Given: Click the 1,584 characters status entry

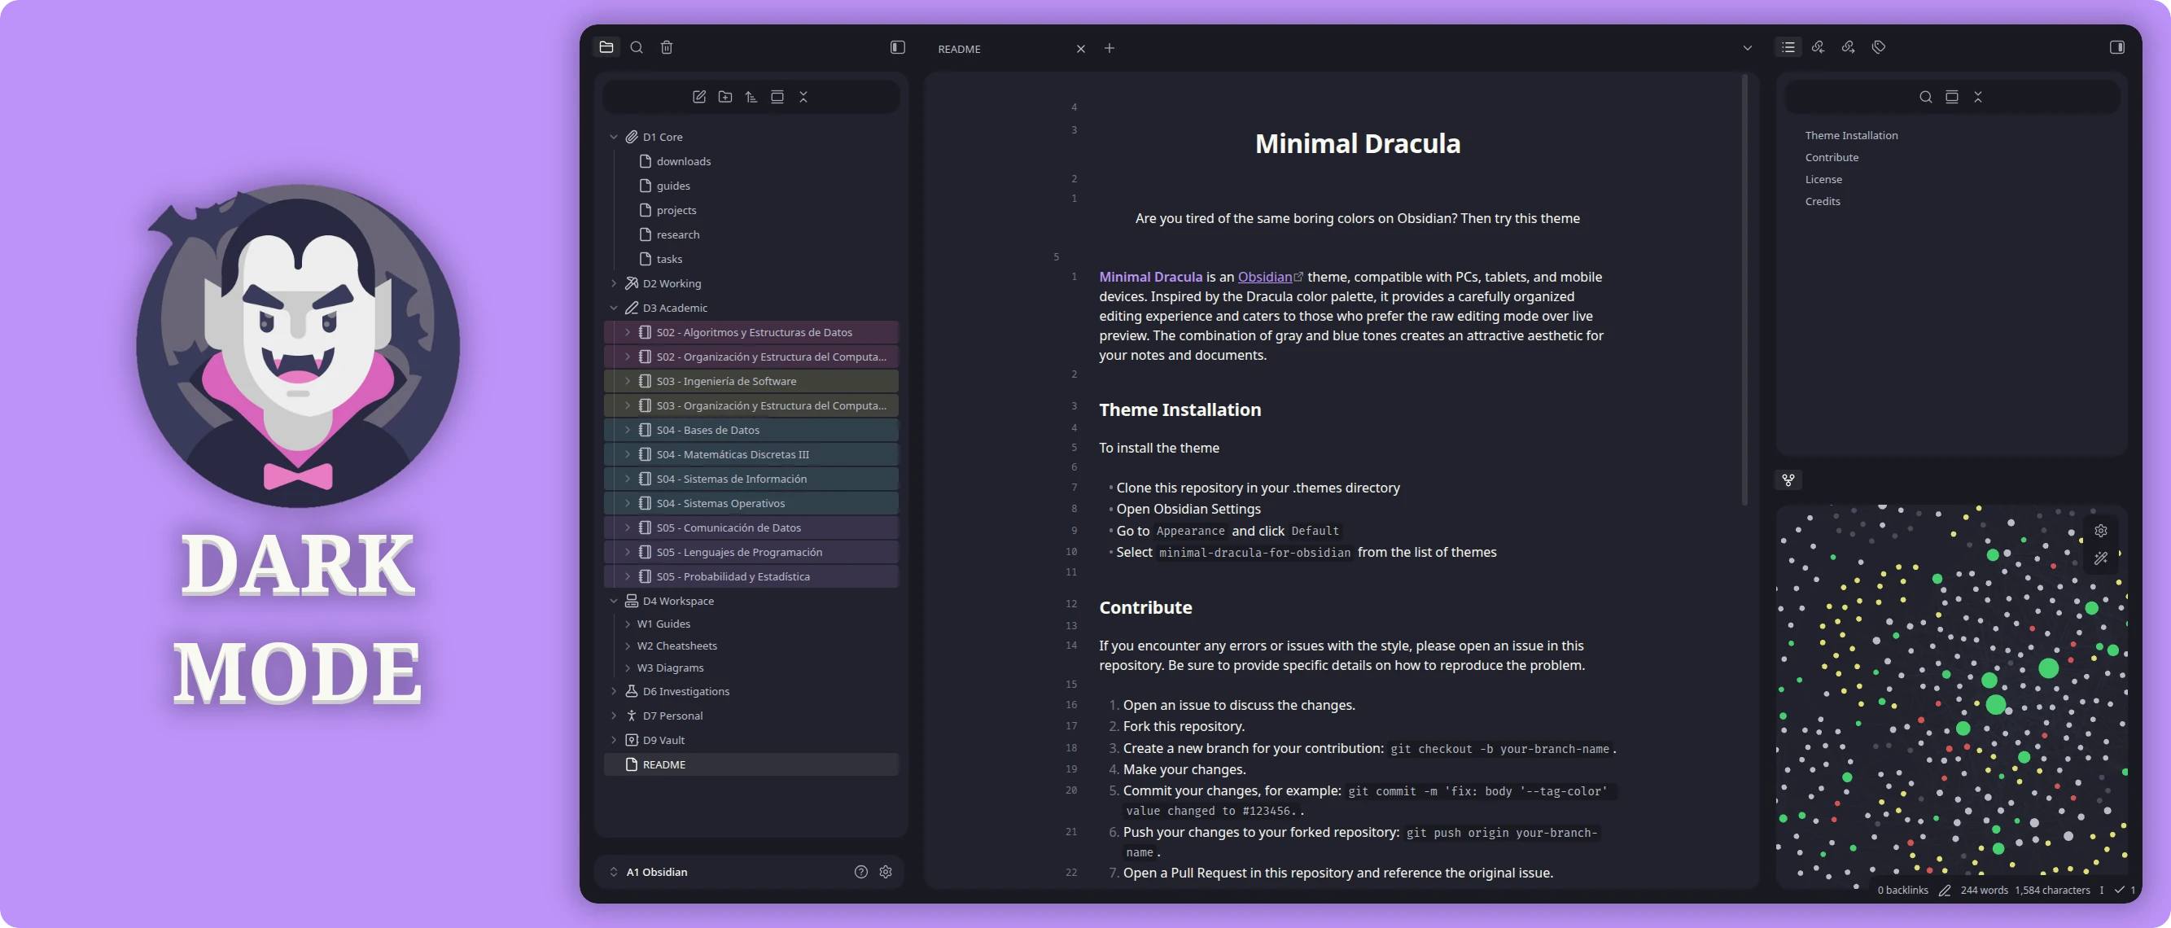Looking at the screenshot, I should pyautogui.click(x=2052, y=890).
